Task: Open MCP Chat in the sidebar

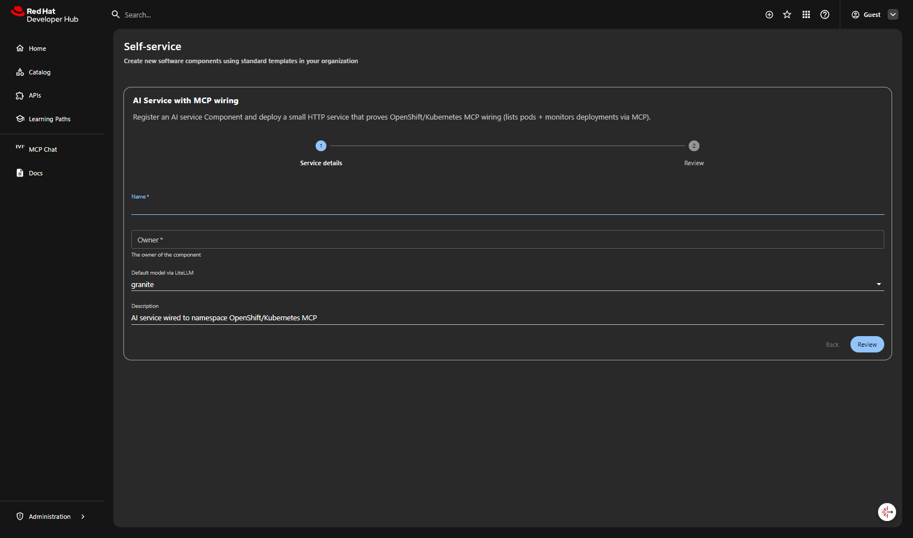Action: [43, 149]
